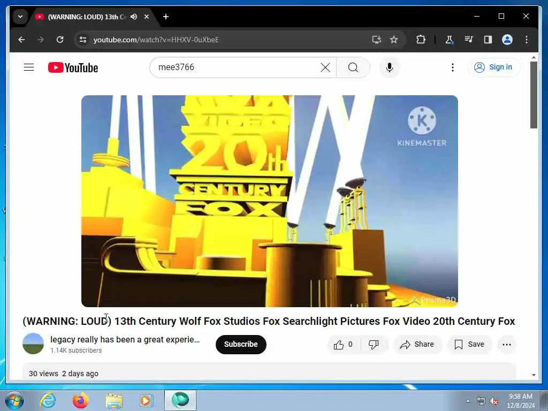Click the muted volume tray icon
The image size is (548, 411).
pyautogui.click(x=494, y=401)
